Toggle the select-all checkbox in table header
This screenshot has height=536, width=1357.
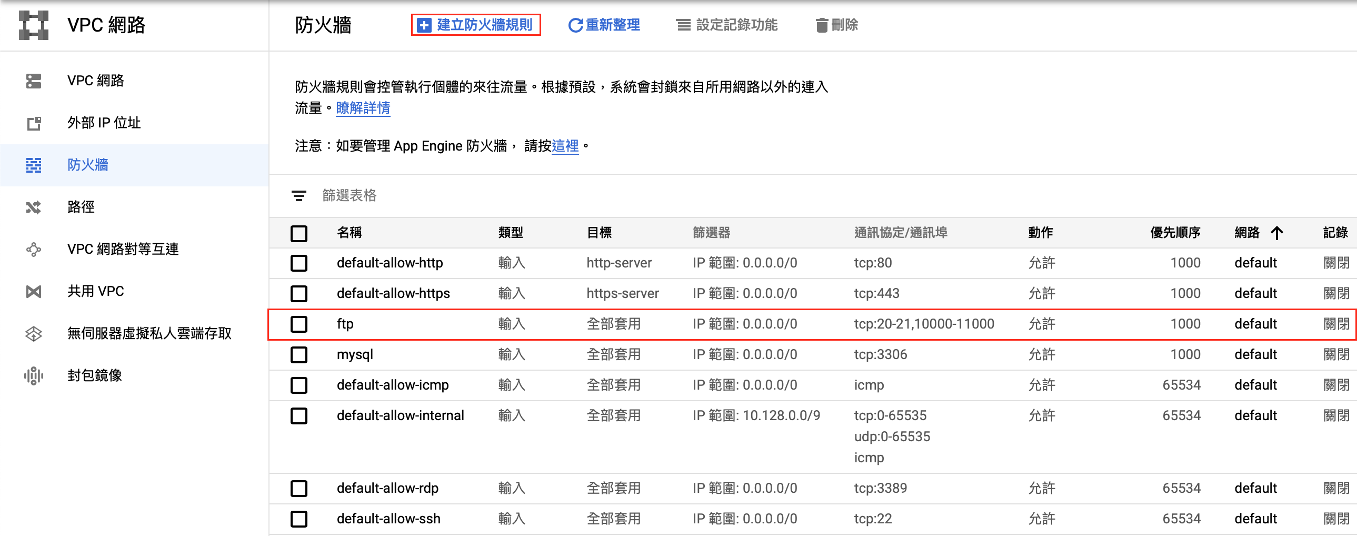[x=298, y=233]
